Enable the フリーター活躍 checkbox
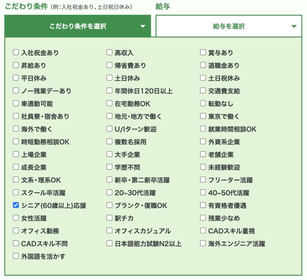The width and height of the screenshot is (307, 280). point(203,180)
